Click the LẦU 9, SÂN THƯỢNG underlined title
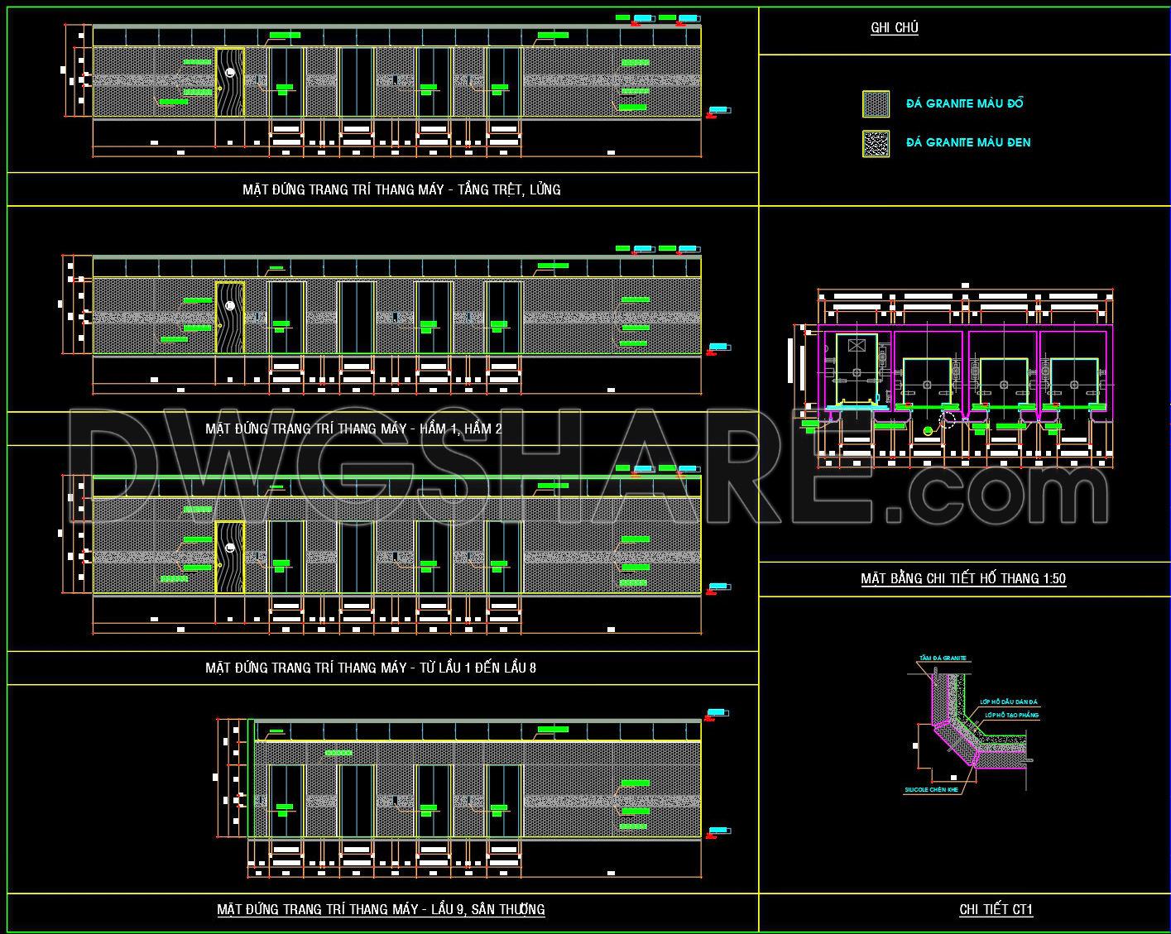Screen dimensions: 1171x934 coord(381,909)
